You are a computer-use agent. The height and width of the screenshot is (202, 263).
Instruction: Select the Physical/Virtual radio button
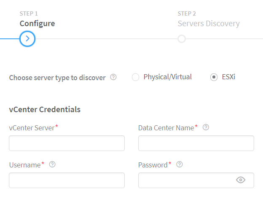(x=136, y=77)
